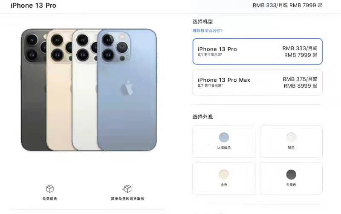Click the 选择外观 section heading

203,117
